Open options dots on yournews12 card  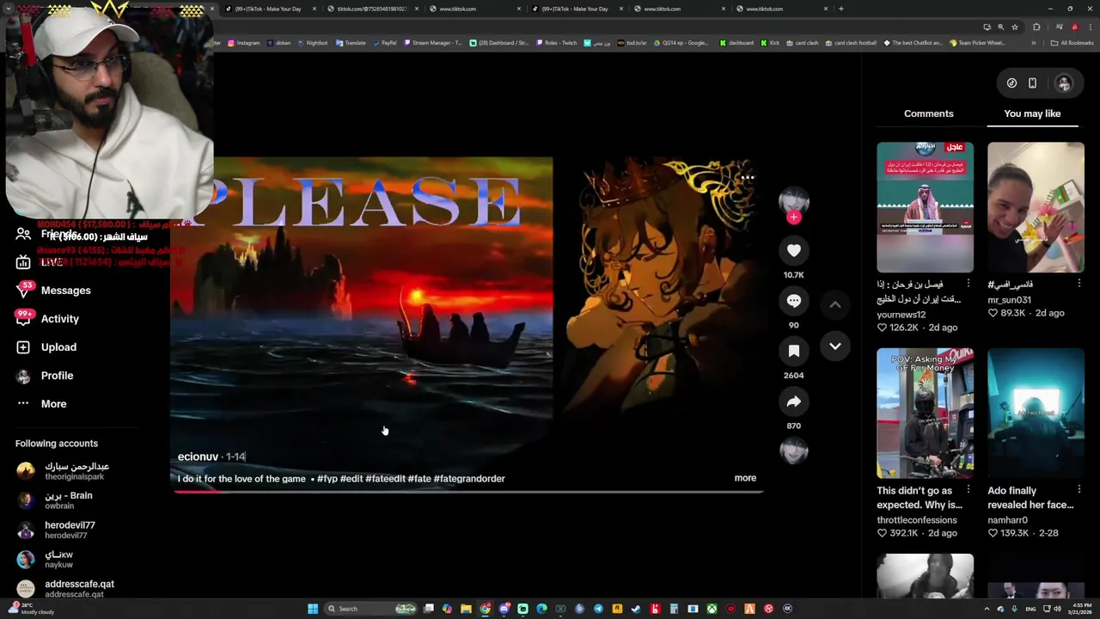coord(969,284)
